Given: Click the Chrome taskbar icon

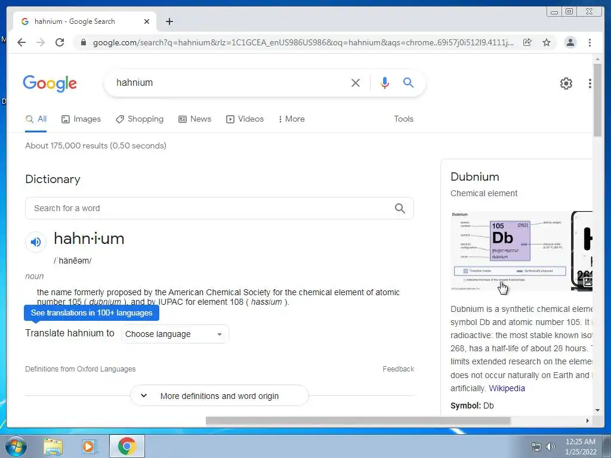Looking at the screenshot, I should tap(127, 446).
